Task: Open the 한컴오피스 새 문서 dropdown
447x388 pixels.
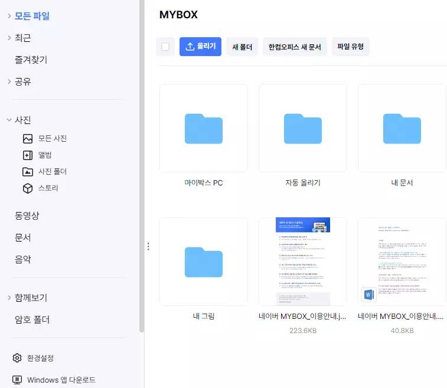Action: click(295, 47)
